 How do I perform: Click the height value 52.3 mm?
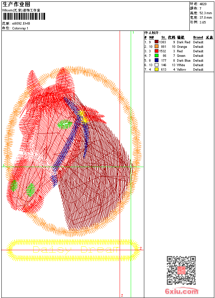[x=206, y=13]
